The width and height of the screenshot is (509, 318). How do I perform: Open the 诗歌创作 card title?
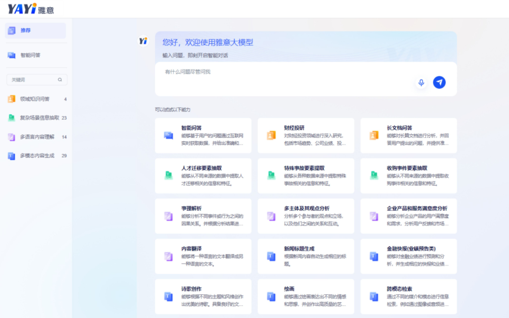point(191,289)
